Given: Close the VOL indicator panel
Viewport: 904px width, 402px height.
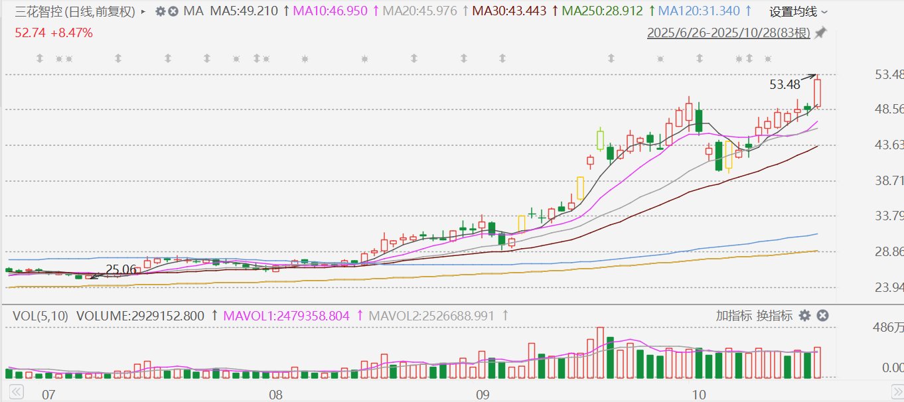Looking at the screenshot, I should point(822,316).
